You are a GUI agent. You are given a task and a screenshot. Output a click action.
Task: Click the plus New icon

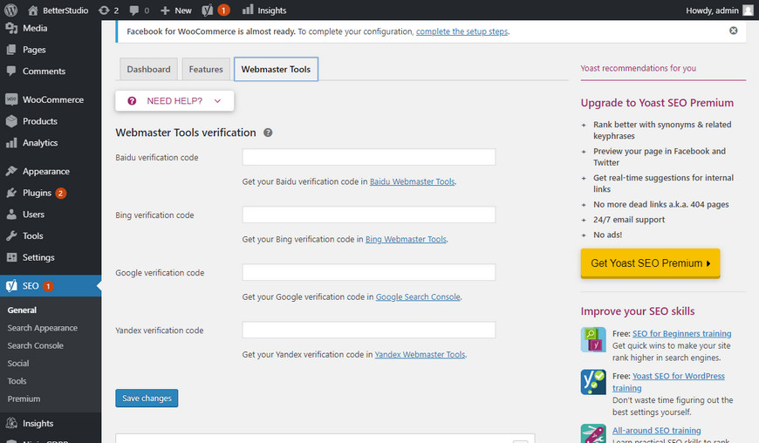165,10
